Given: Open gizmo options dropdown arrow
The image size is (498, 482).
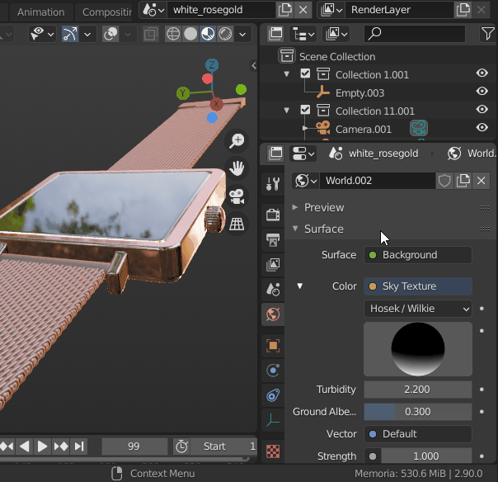Looking at the screenshot, I should click(x=87, y=34).
